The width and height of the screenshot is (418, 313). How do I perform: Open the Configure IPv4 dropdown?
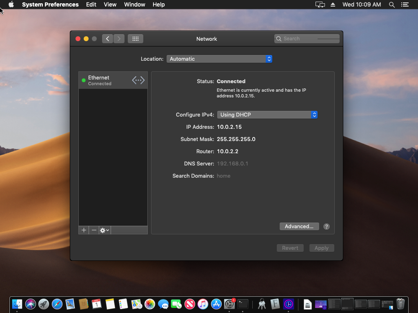pyautogui.click(x=267, y=115)
